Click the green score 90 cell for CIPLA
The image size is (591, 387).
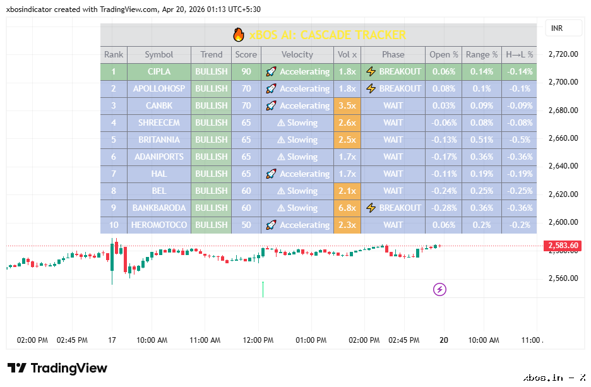pos(246,71)
